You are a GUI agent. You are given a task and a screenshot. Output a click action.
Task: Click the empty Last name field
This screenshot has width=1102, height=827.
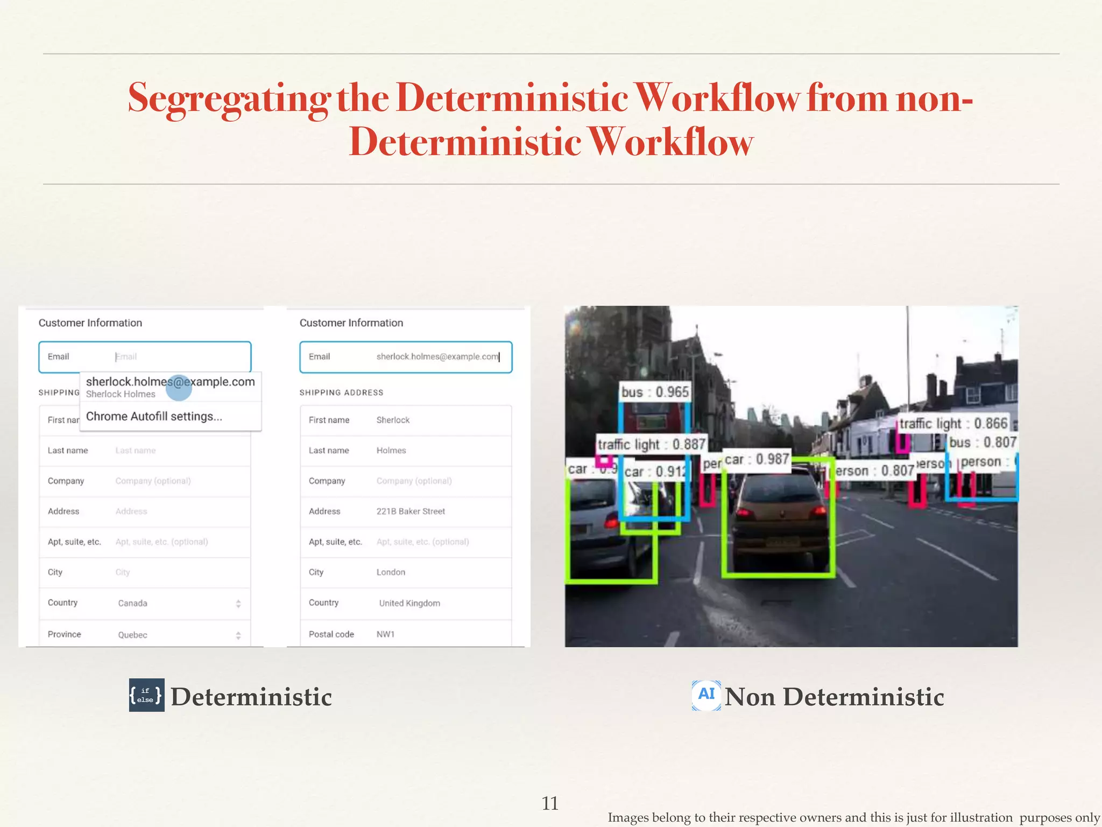point(178,450)
